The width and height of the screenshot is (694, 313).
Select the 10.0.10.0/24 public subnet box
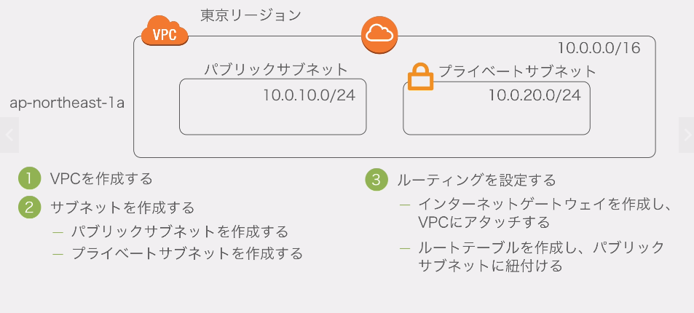[272, 108]
